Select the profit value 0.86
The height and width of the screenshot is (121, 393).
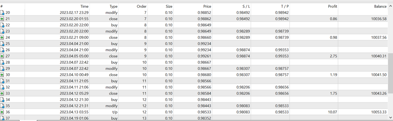pyautogui.click(x=333, y=19)
